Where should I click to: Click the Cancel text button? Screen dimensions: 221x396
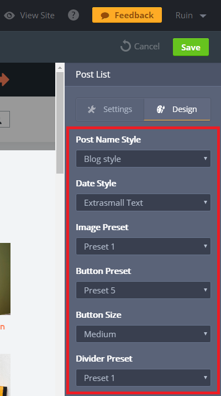pos(147,47)
